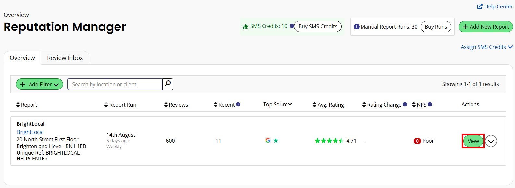Image resolution: width=515 pixels, height=188 pixels.
Task: Click the Add New Report button
Action: point(485,27)
